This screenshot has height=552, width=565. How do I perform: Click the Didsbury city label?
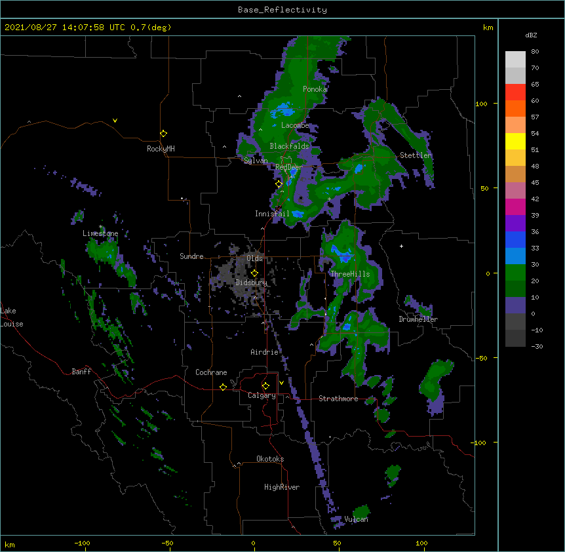[251, 283]
